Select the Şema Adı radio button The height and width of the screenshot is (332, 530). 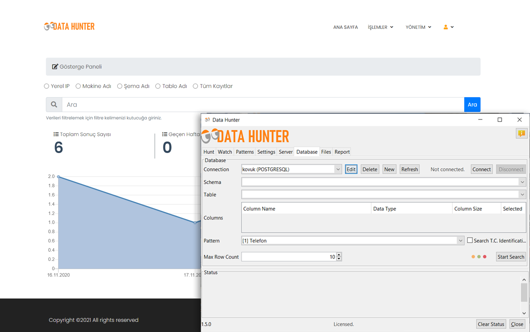pos(120,86)
